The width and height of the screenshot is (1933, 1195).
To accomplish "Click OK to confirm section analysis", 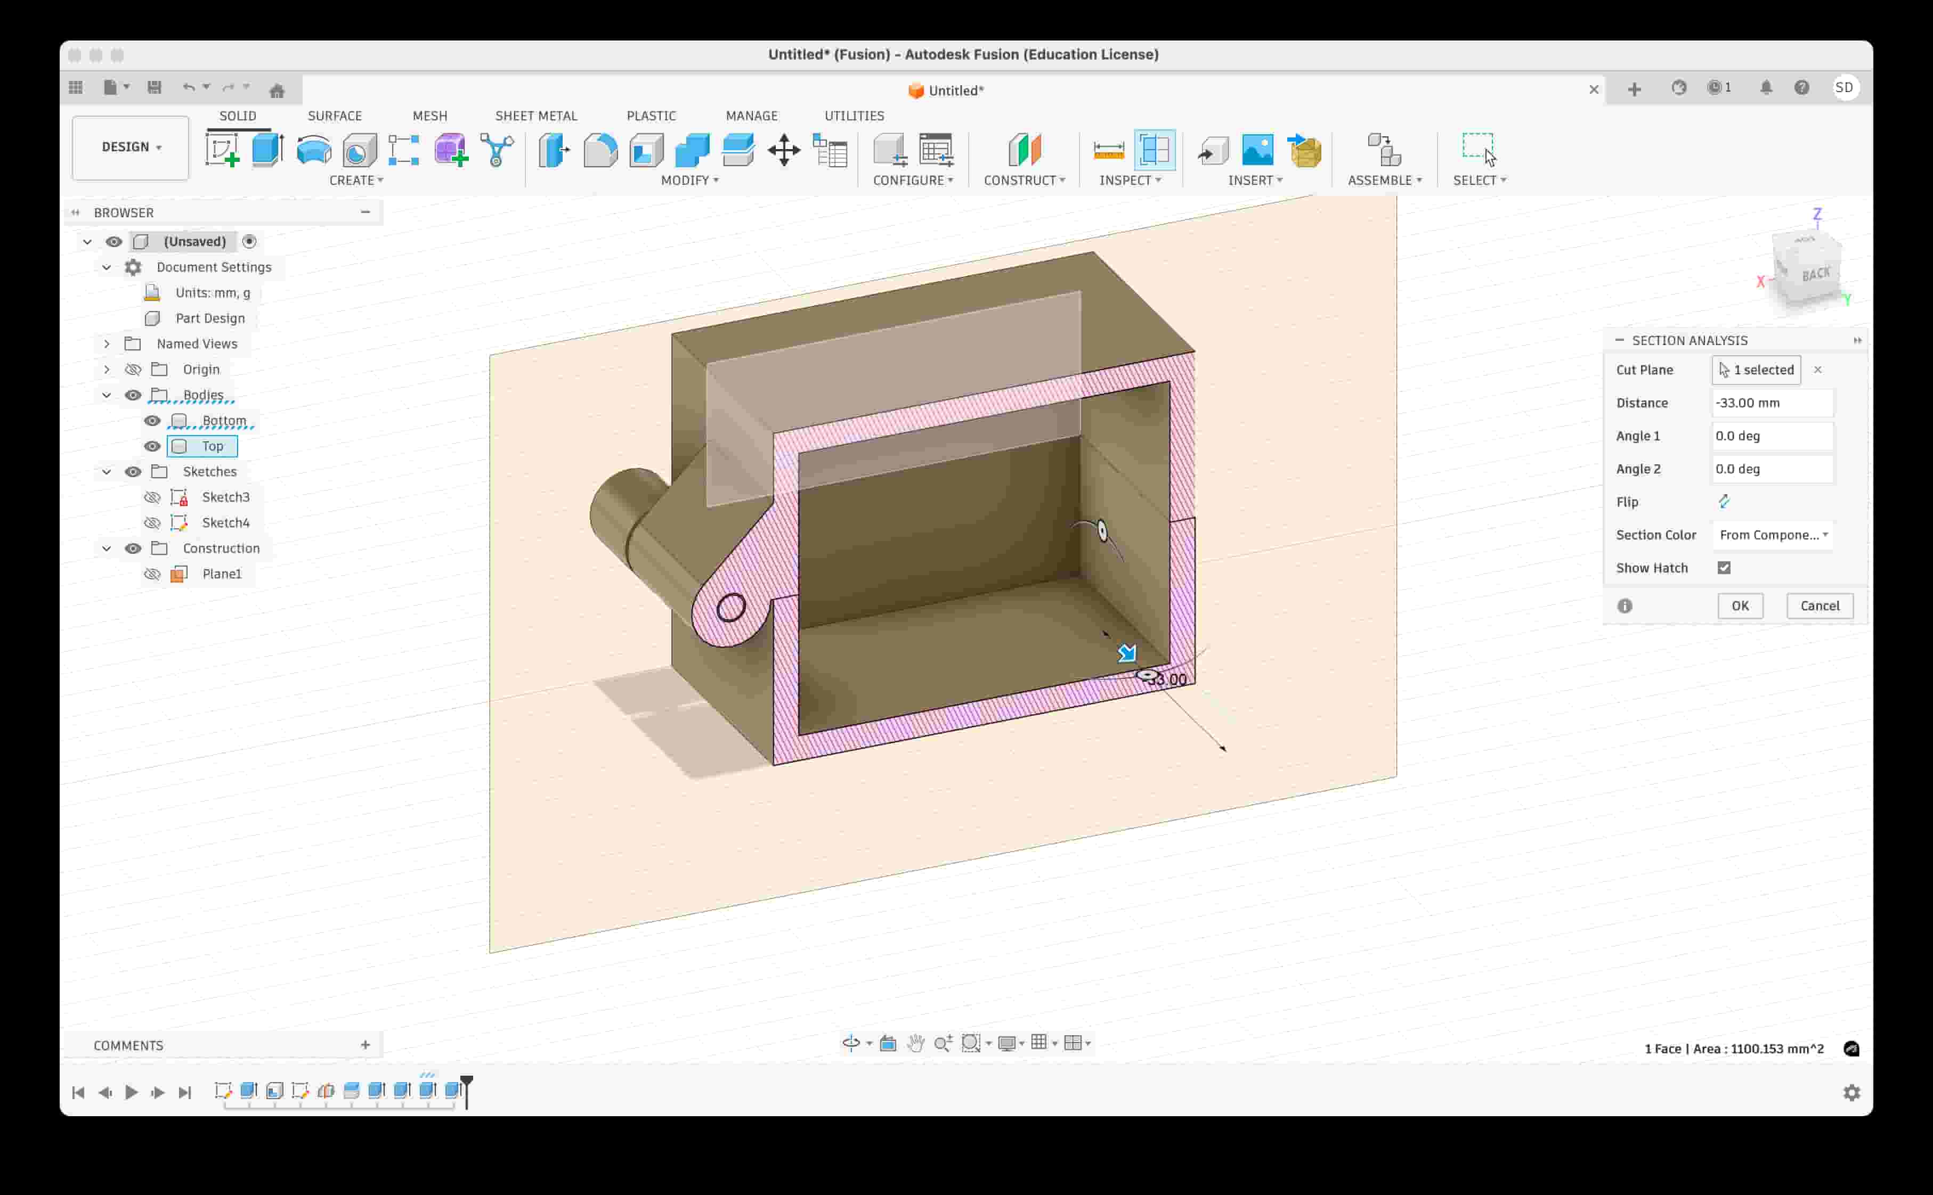I will click(1740, 605).
